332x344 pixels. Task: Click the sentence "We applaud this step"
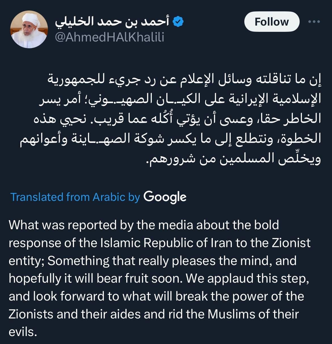pos(247,279)
